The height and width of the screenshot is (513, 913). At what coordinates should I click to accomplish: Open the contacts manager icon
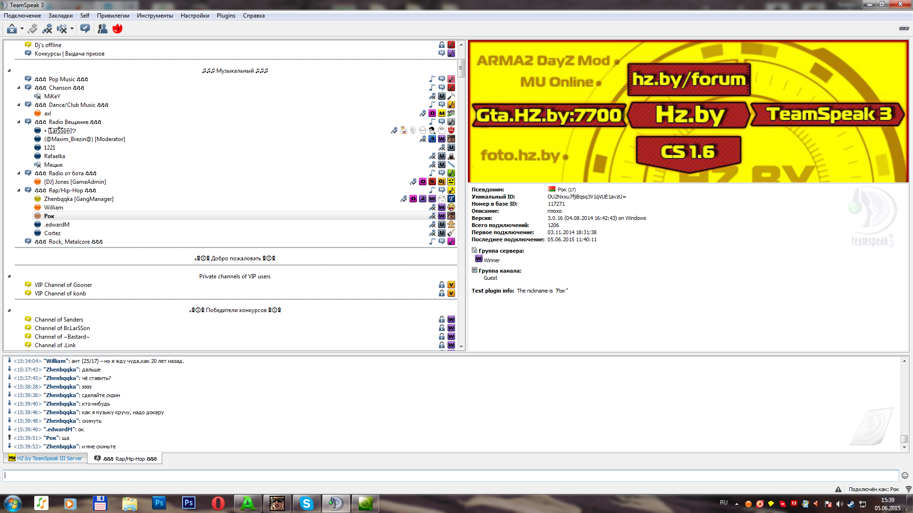pyautogui.click(x=102, y=29)
